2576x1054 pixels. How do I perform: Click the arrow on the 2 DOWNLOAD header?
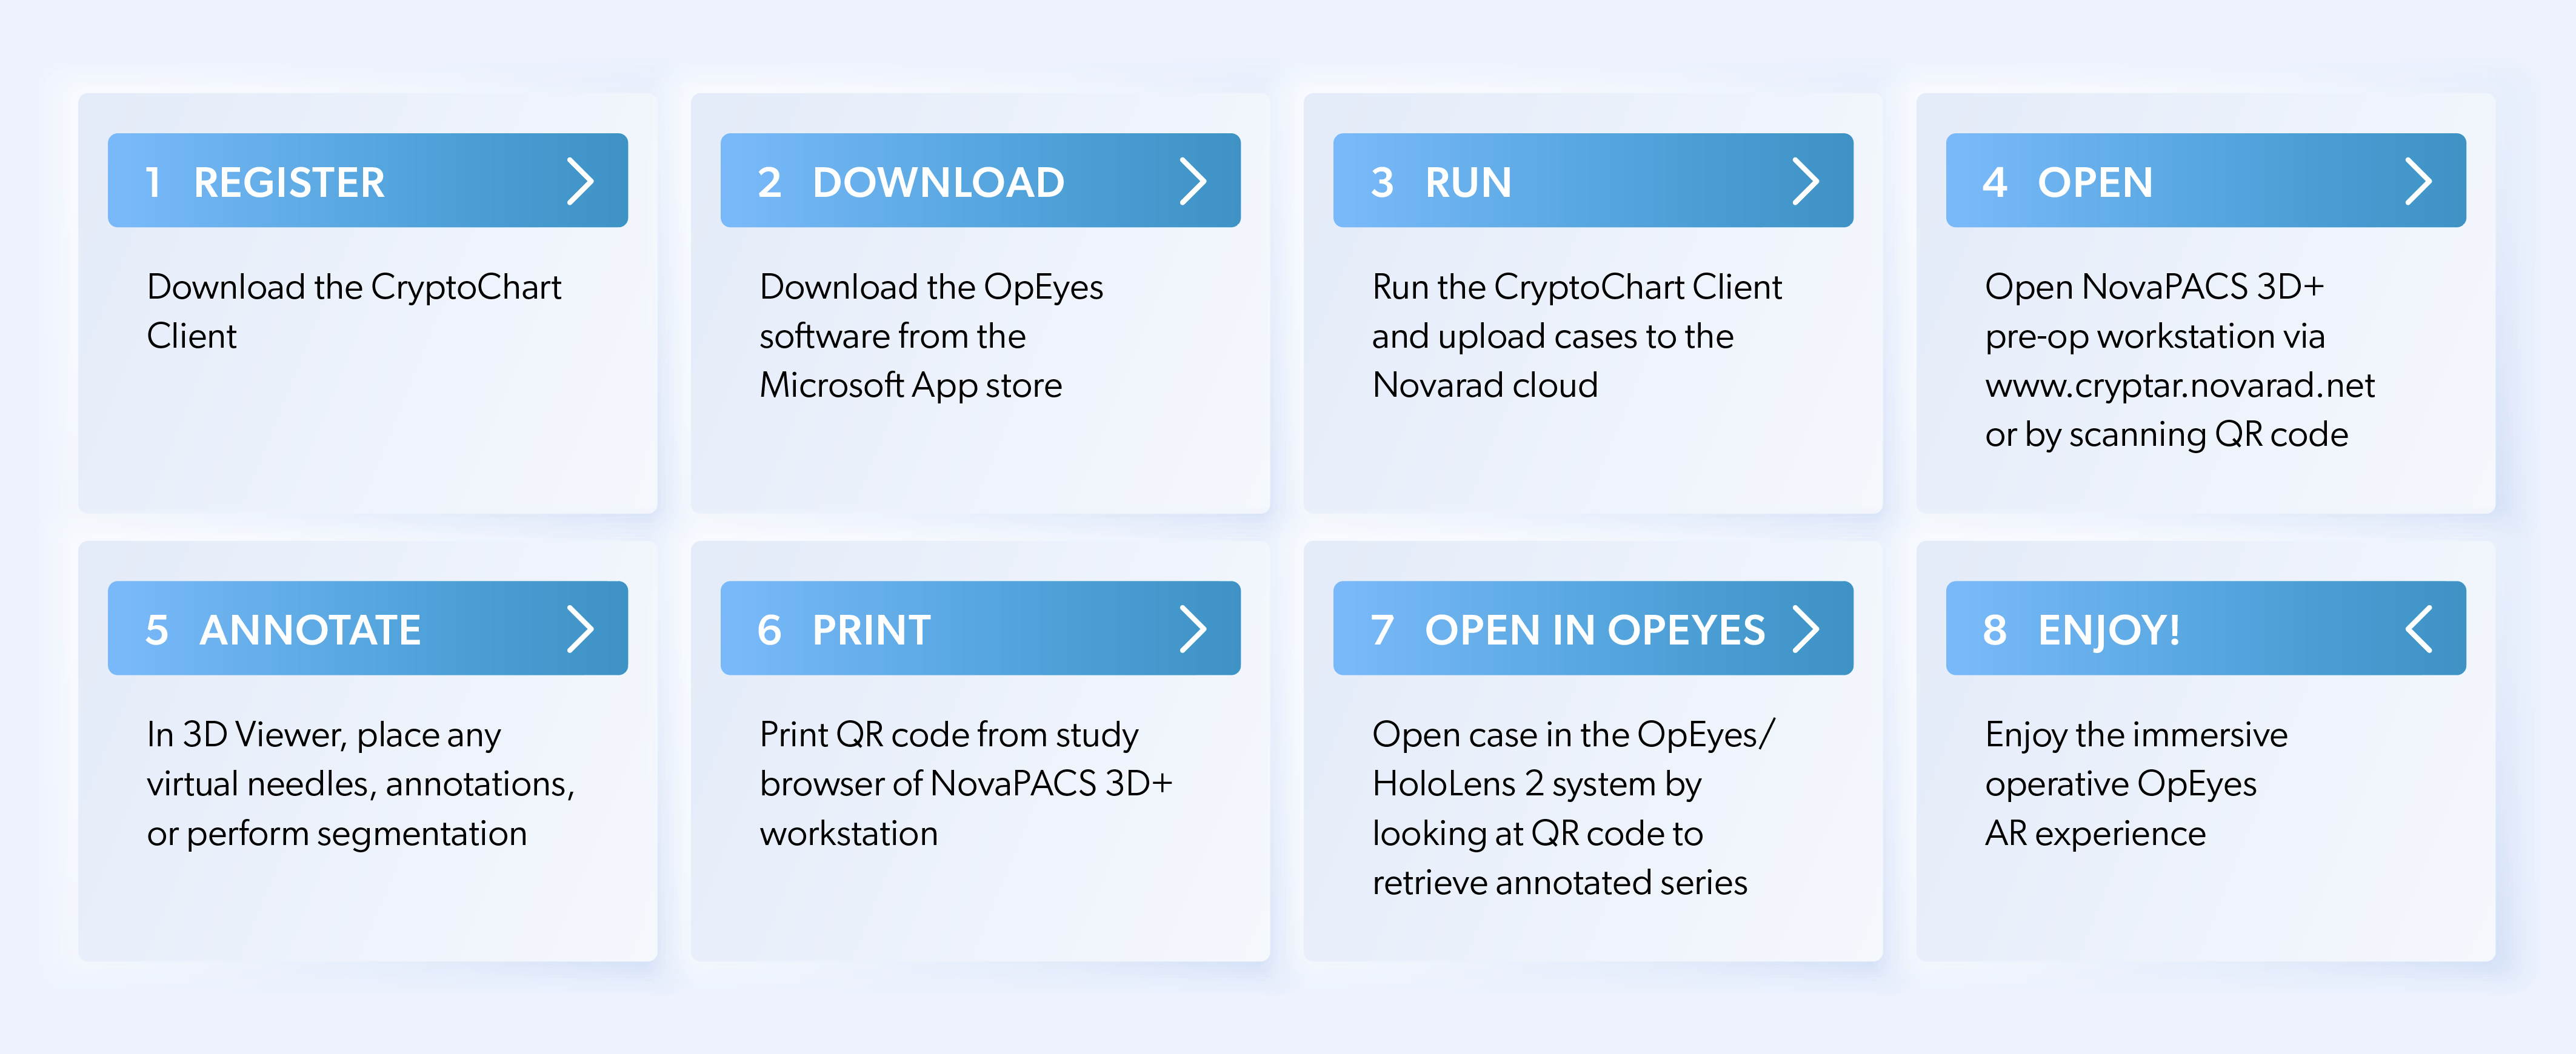point(1193,181)
